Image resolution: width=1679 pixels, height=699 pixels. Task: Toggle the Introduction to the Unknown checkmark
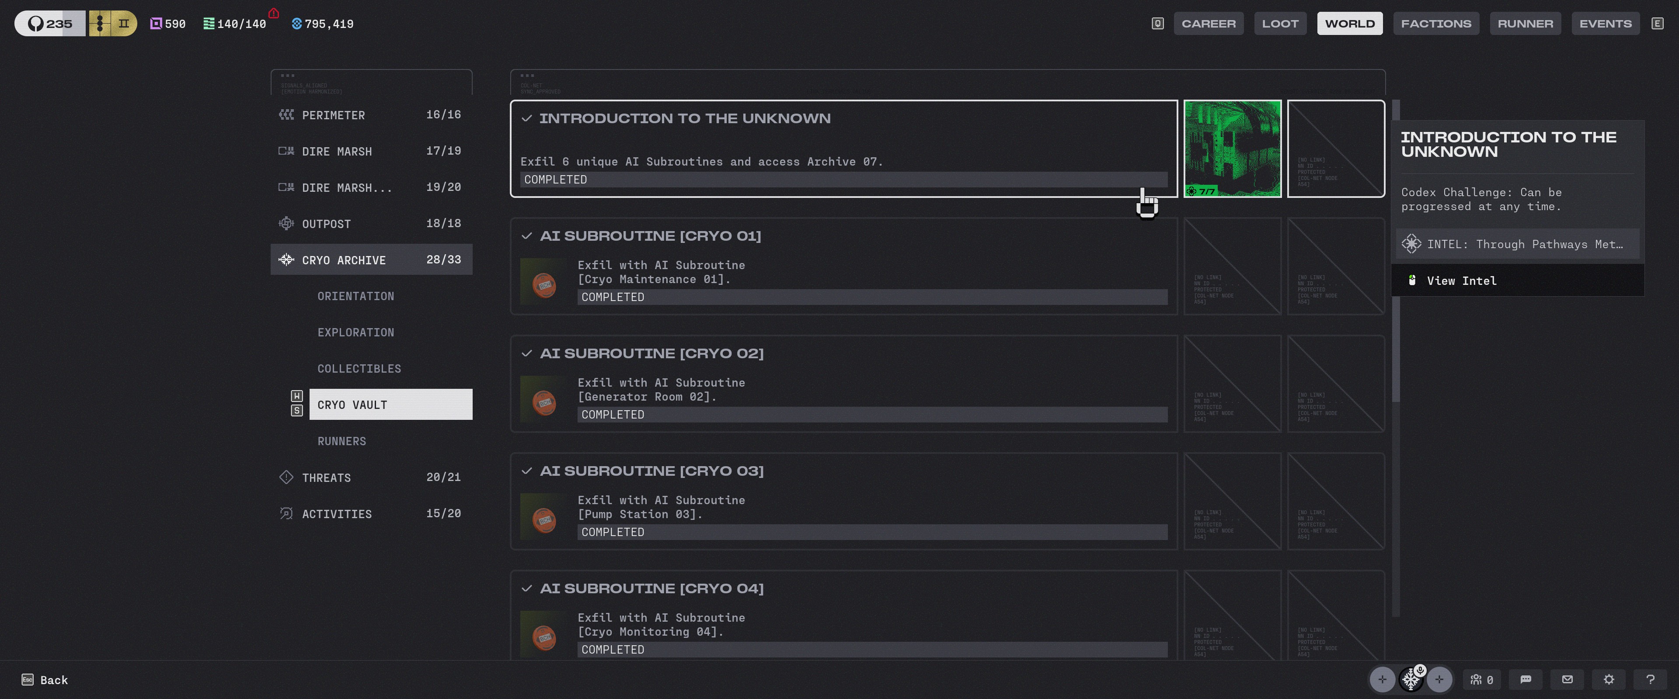click(x=526, y=118)
